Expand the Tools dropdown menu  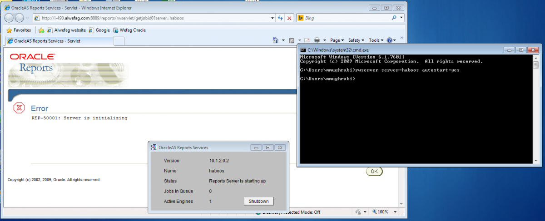[376, 40]
